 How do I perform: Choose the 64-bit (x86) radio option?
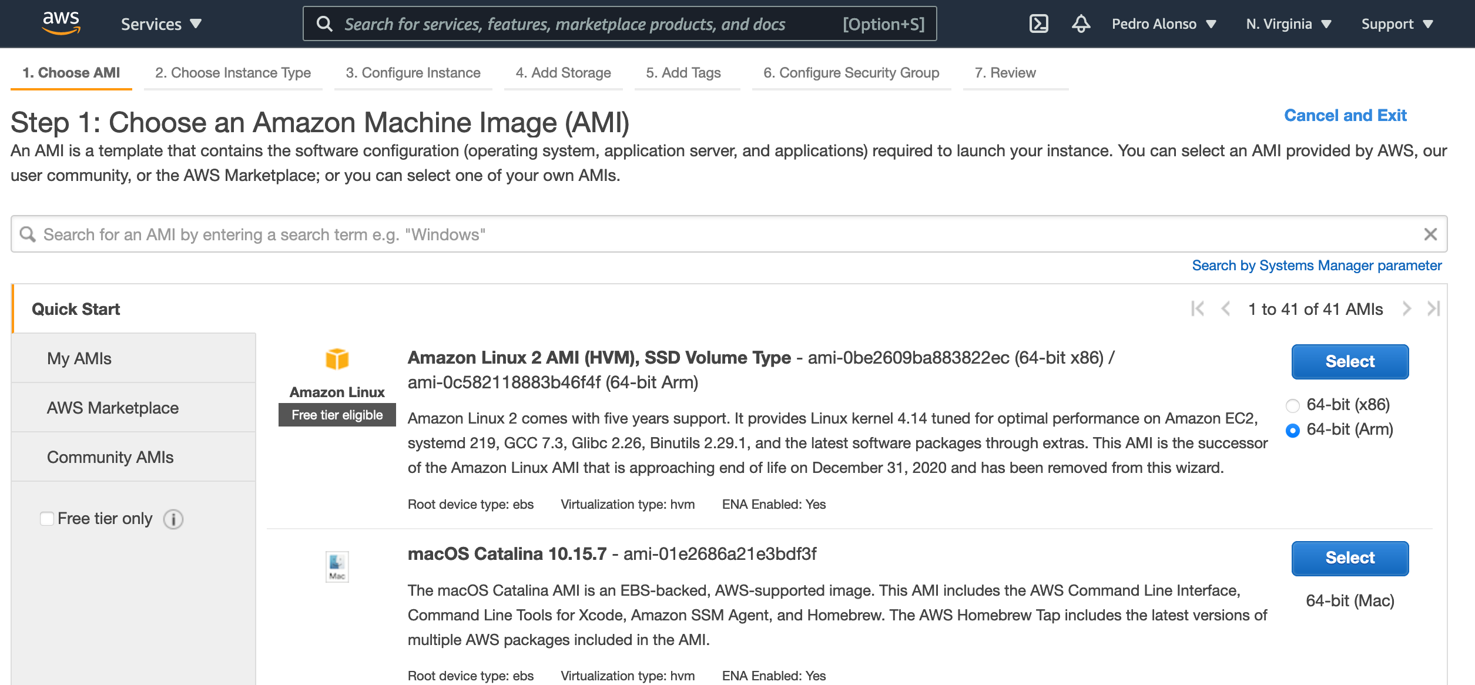(x=1292, y=405)
